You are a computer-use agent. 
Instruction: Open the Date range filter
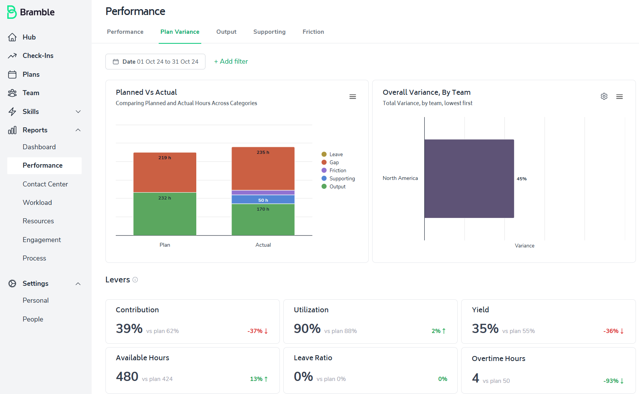click(155, 62)
